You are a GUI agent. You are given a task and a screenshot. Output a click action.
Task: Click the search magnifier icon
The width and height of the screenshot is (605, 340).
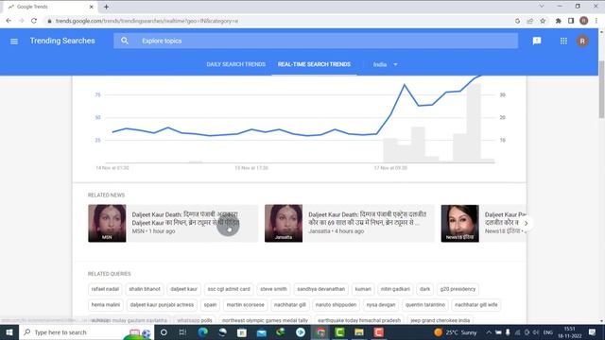(124, 41)
